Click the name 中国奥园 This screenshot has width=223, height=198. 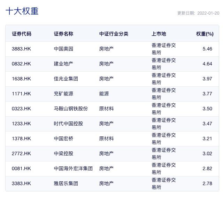63,49
